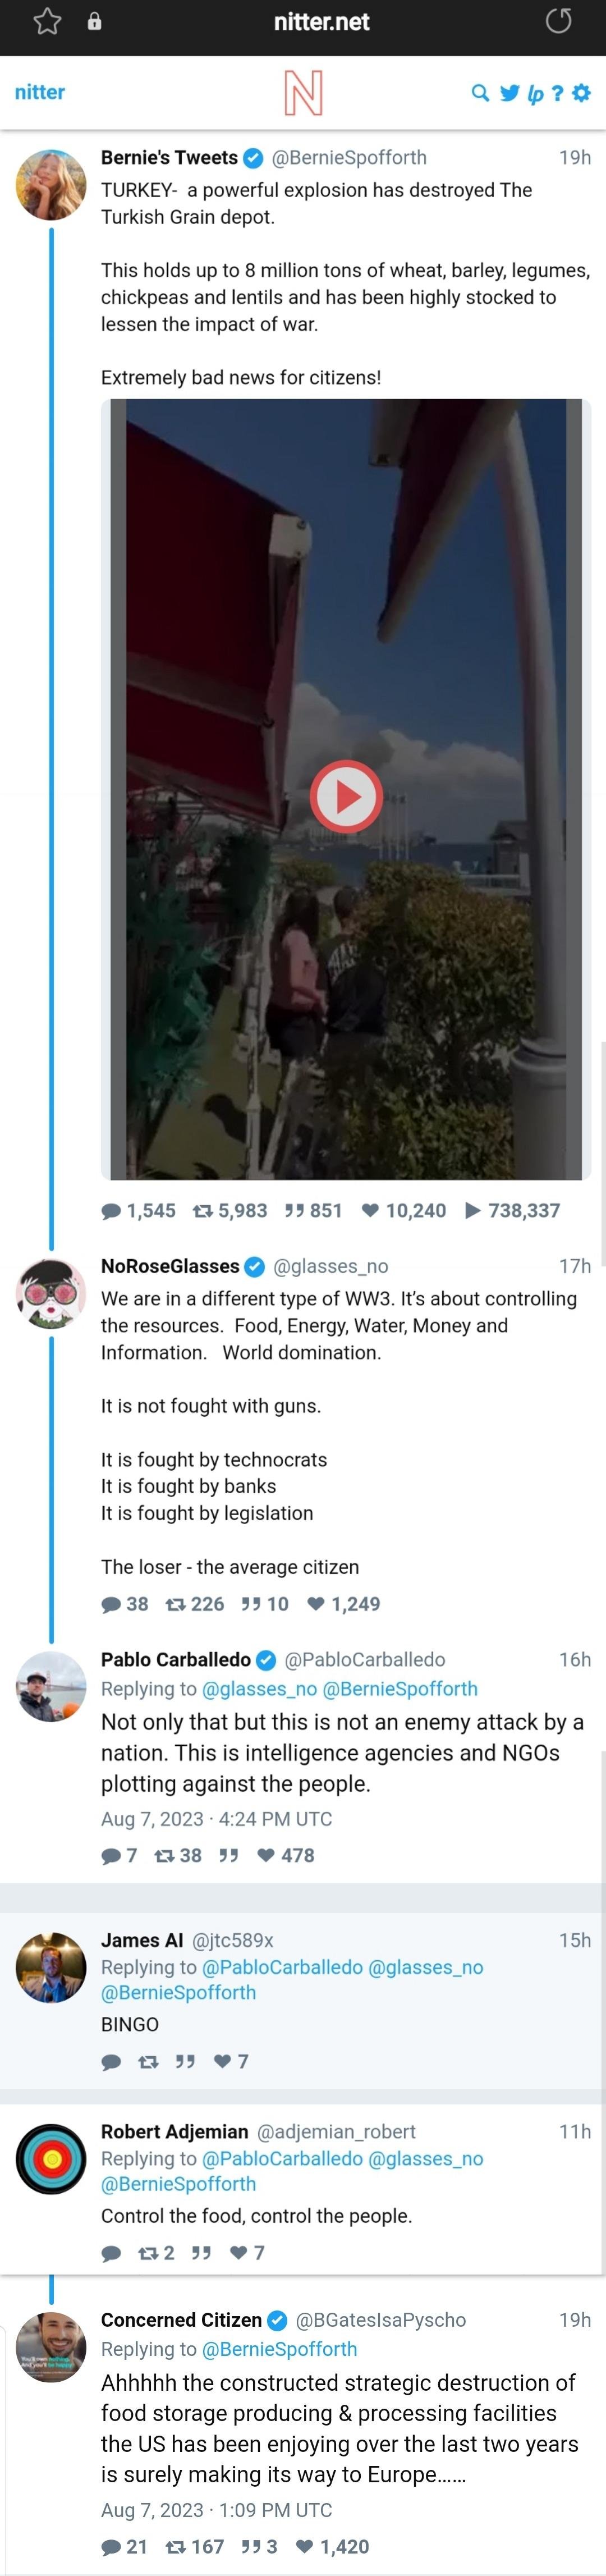Click the padlock site security icon

point(94,21)
